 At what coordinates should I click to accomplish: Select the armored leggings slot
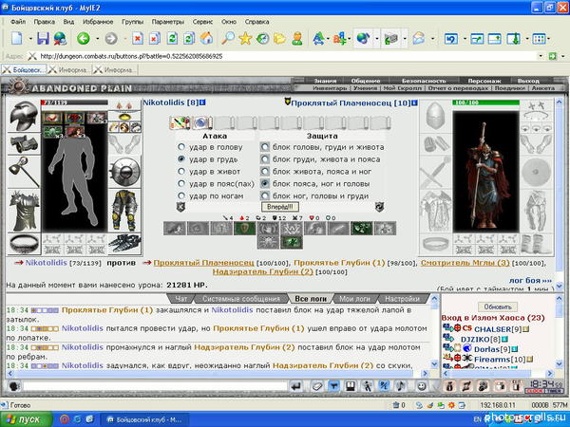[124, 211]
